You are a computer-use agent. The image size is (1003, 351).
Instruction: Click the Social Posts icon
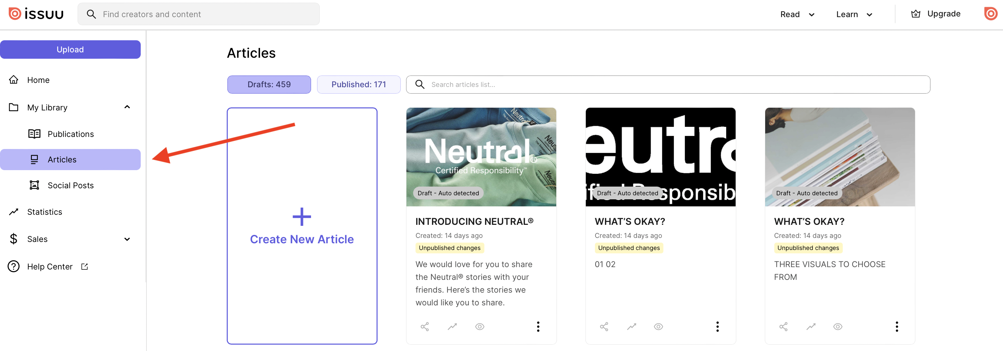coord(34,185)
